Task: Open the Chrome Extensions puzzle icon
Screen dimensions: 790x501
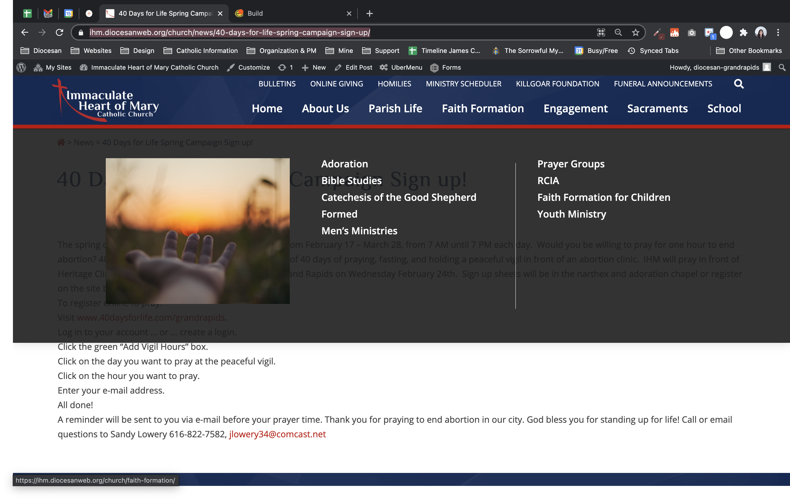Action: click(x=743, y=32)
